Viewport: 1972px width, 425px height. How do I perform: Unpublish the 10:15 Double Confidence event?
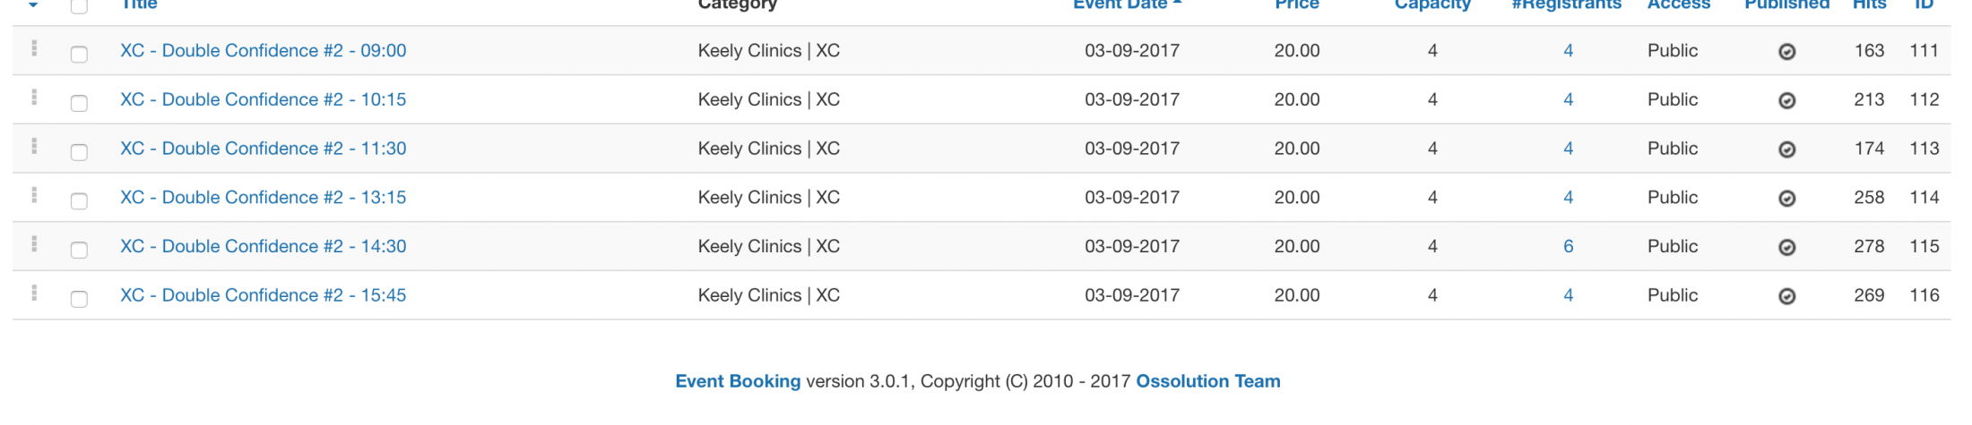tap(1786, 101)
